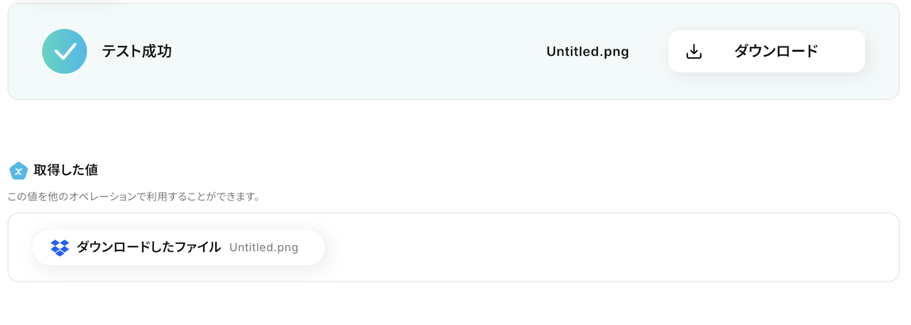Click empty space right of the ダウンロード button
The height and width of the screenshot is (325, 911).
click(x=881, y=52)
